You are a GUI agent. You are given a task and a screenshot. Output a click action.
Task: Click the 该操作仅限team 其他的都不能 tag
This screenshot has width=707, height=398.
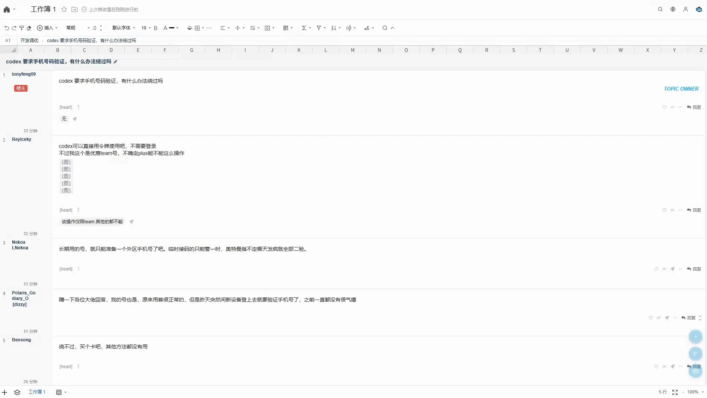(x=92, y=222)
